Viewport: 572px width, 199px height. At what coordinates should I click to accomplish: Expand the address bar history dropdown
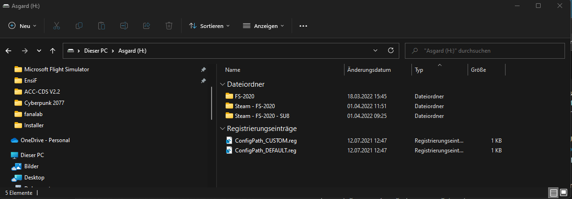click(x=375, y=50)
